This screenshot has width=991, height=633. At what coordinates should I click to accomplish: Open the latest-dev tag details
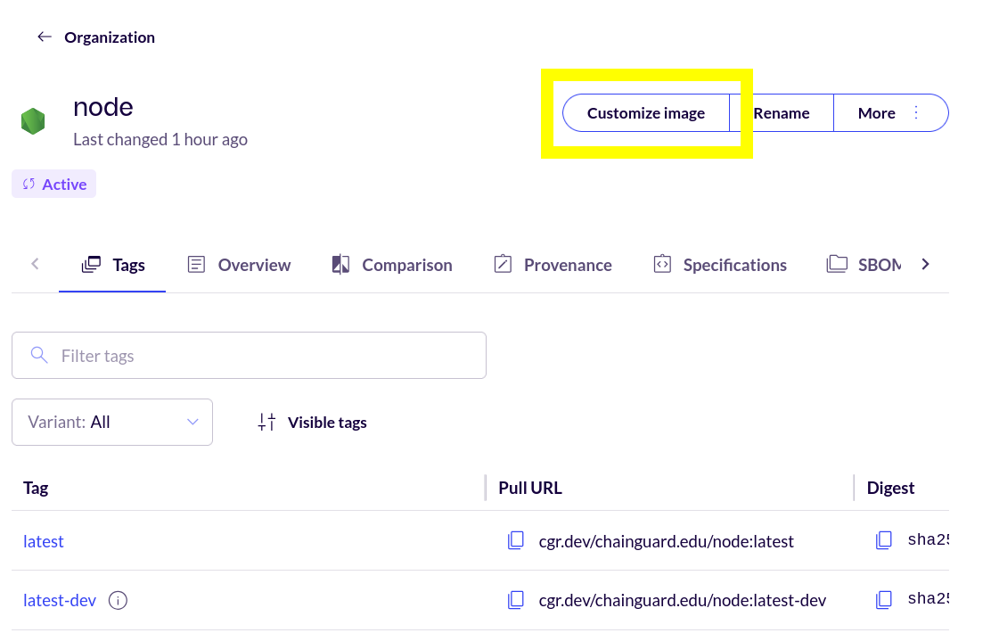60,600
